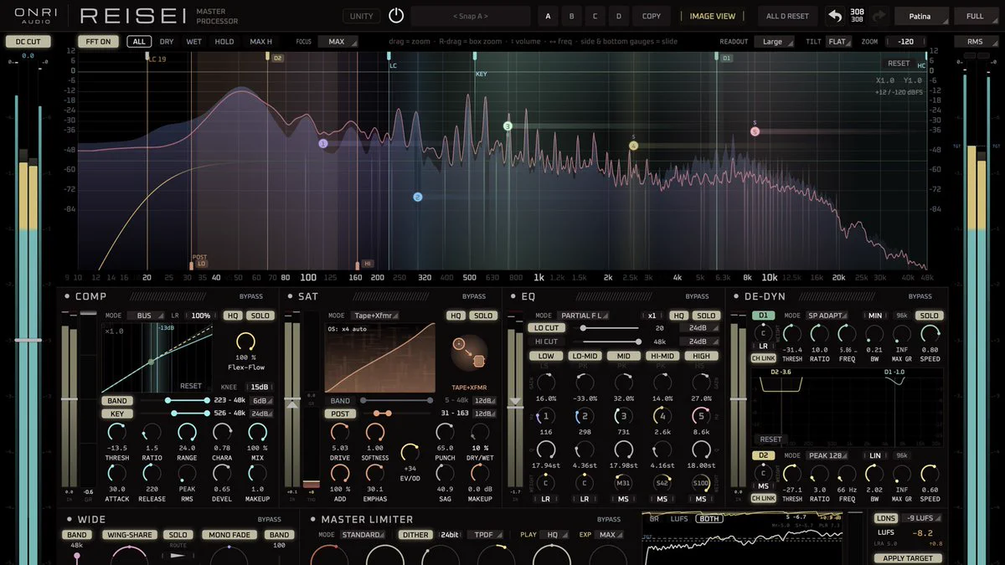
Task: Click the Snap A name field
Action: pos(471,16)
